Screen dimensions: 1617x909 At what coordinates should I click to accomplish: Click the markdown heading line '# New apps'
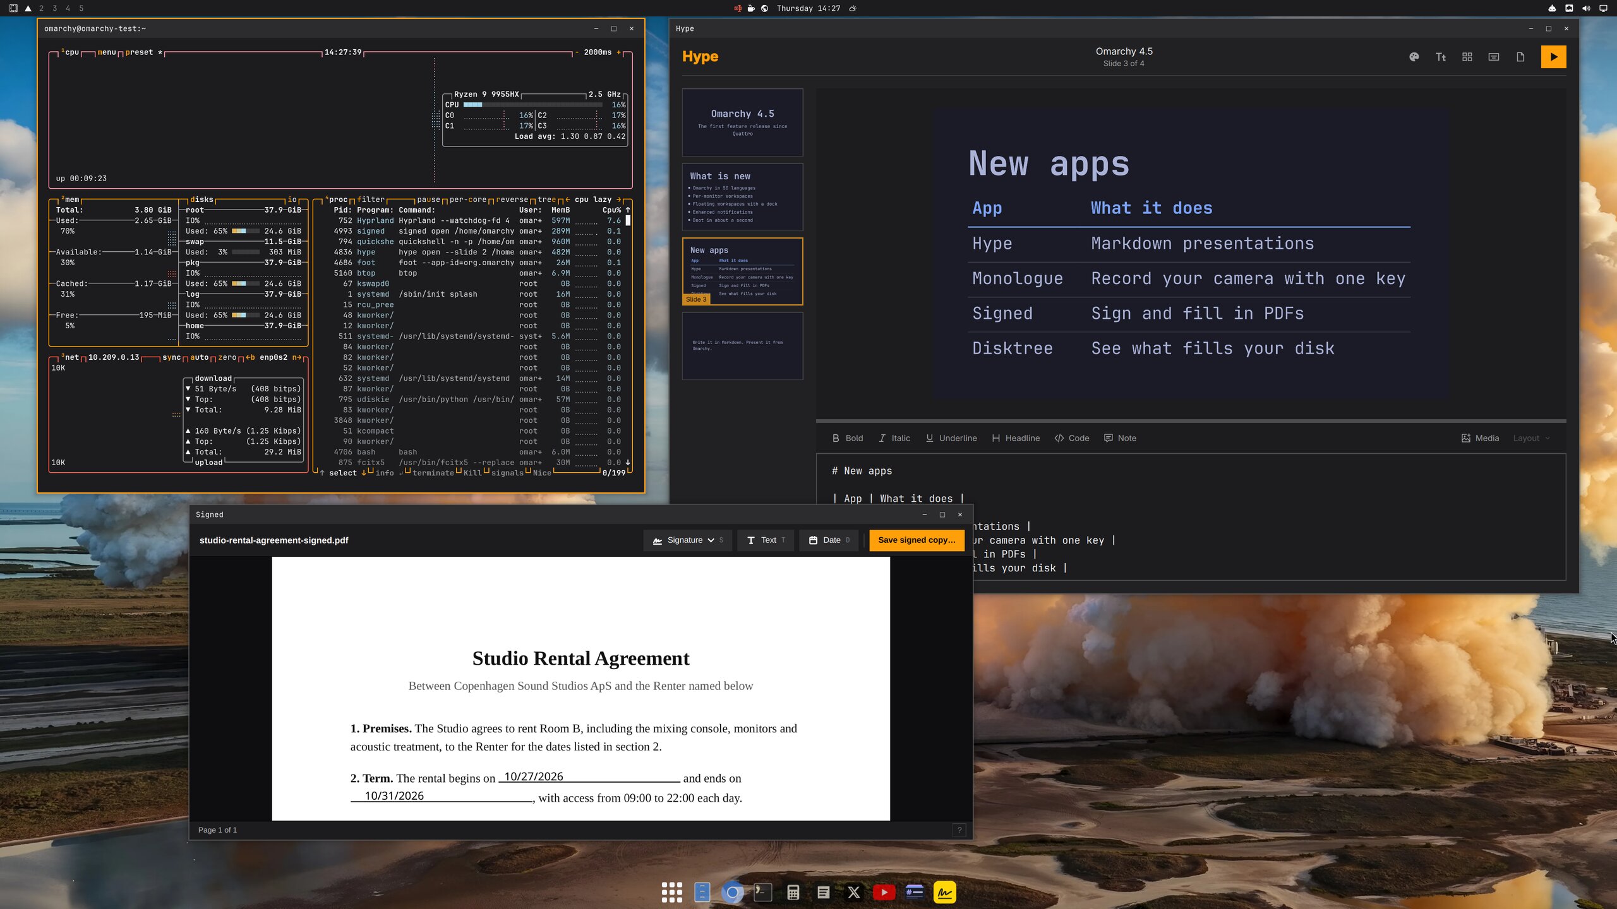(862, 471)
